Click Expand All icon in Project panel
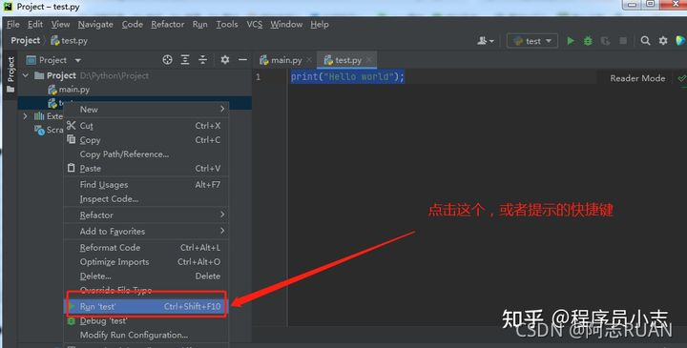Image resolution: width=687 pixels, height=348 pixels. [185, 59]
